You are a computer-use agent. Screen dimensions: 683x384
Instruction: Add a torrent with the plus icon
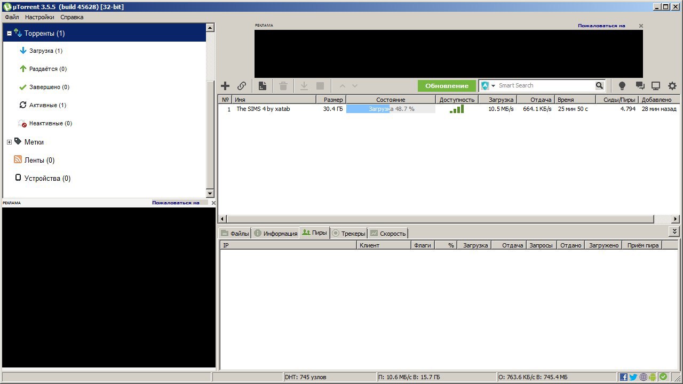tap(225, 86)
